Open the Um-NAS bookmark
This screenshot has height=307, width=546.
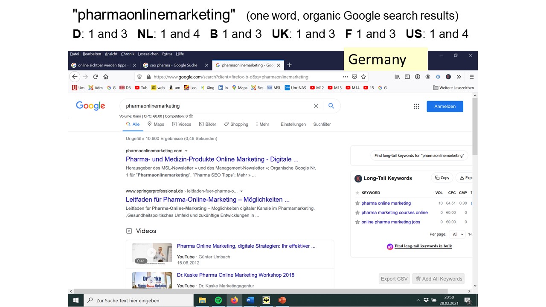point(295,88)
